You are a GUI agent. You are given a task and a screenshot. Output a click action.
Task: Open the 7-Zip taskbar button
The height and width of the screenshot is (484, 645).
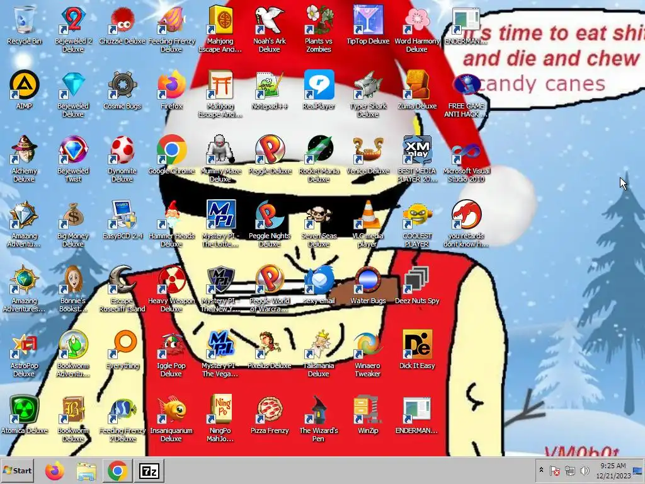point(149,471)
